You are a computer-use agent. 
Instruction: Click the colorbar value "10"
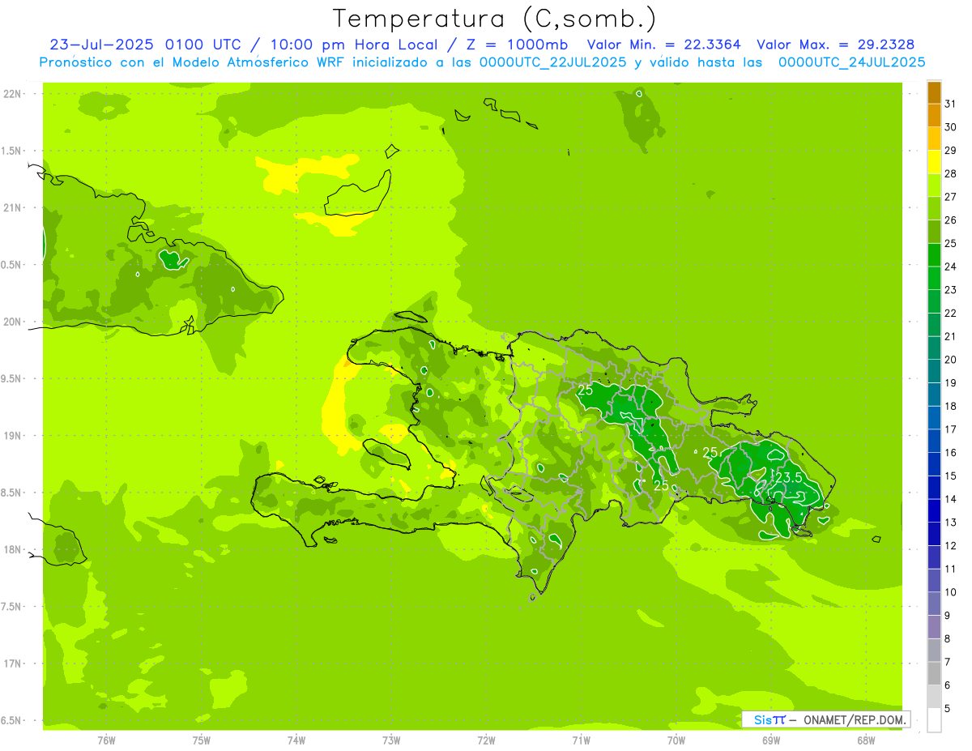(x=950, y=592)
